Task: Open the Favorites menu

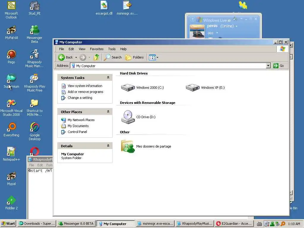Action: (x=96, y=49)
